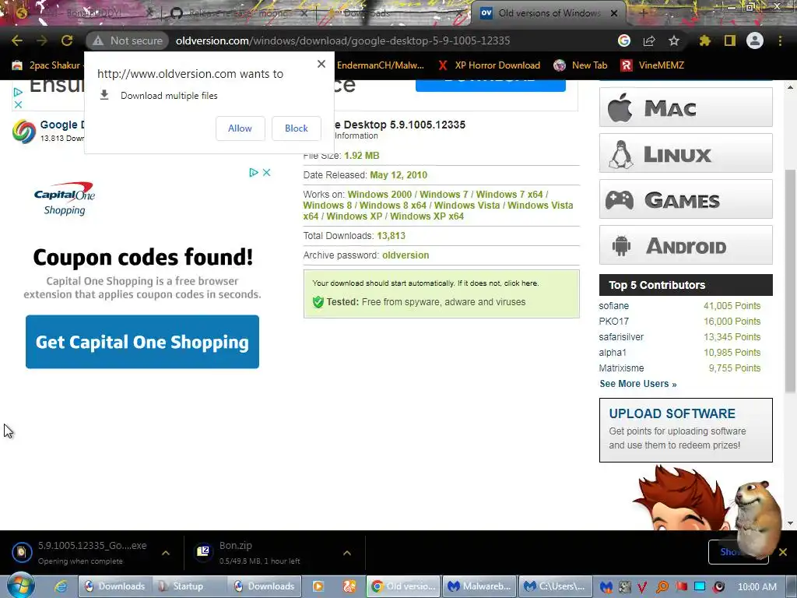Click the Google Desktop logo icon
The image size is (797, 598).
[x=24, y=131]
